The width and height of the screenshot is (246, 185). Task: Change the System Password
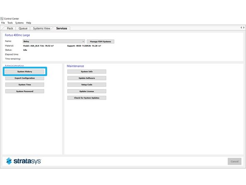[25, 91]
